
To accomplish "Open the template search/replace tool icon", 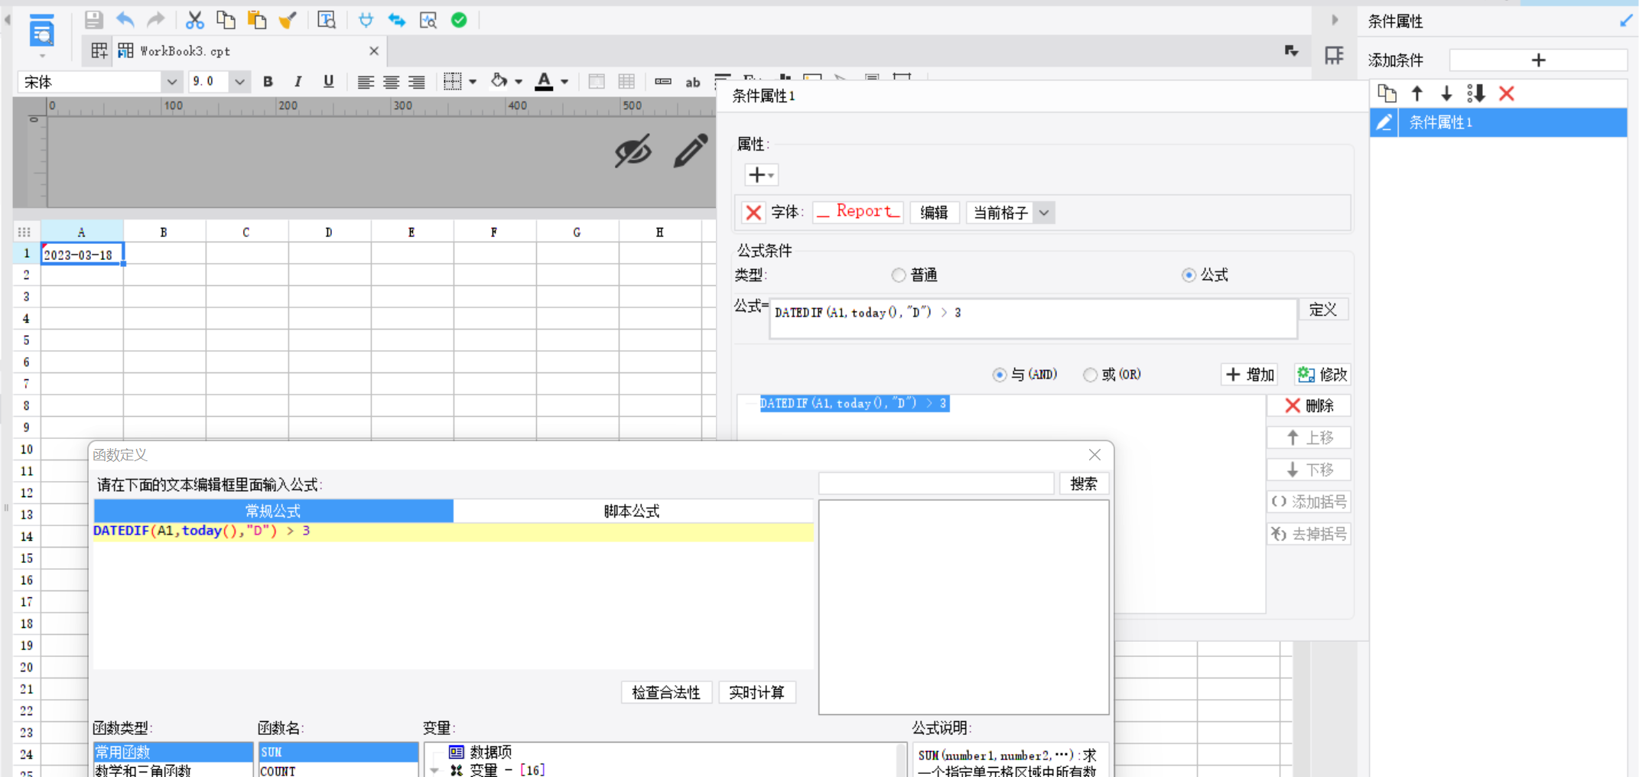I will [327, 20].
